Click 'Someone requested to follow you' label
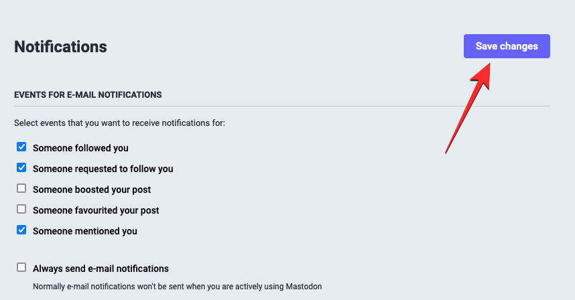Viewport: 575px width, 300px height. click(103, 169)
